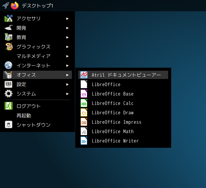
Task: Click the rocket launcher icon in the panel
Action: tap(6, 6)
